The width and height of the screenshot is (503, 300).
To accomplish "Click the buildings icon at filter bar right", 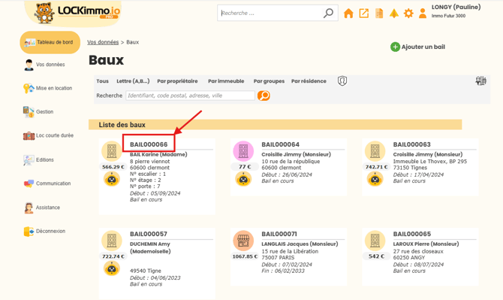I will point(481,81).
